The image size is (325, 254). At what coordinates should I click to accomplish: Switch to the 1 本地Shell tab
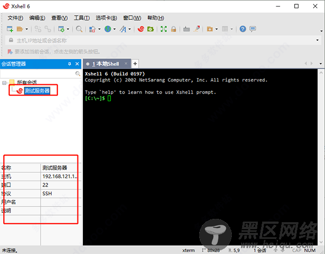pyautogui.click(x=106, y=64)
